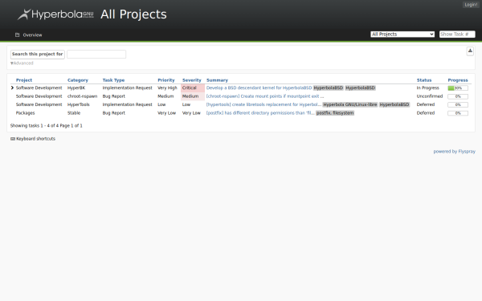The image size is (482, 301).
Task: Click Deferred status in postfix row
Action: pos(426,112)
